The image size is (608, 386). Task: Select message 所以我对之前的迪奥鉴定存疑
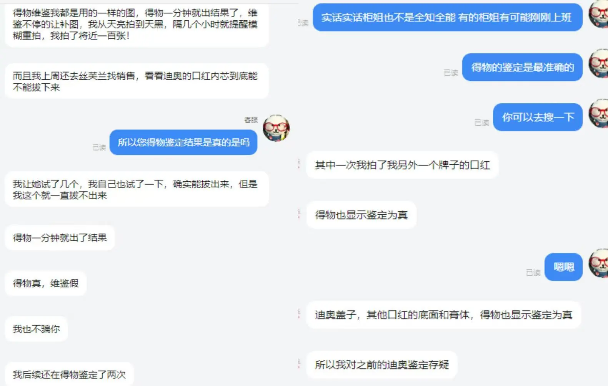point(382,365)
